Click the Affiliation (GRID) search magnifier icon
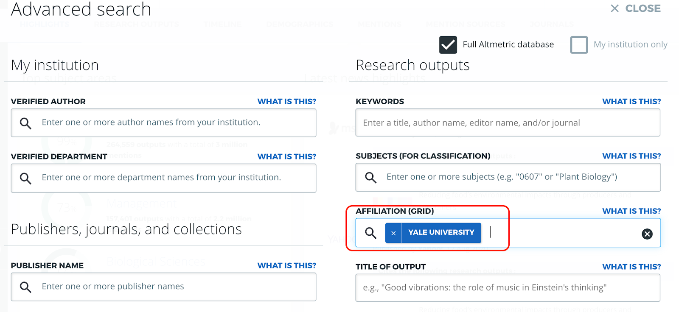This screenshot has height=312, width=679. pyautogui.click(x=370, y=233)
